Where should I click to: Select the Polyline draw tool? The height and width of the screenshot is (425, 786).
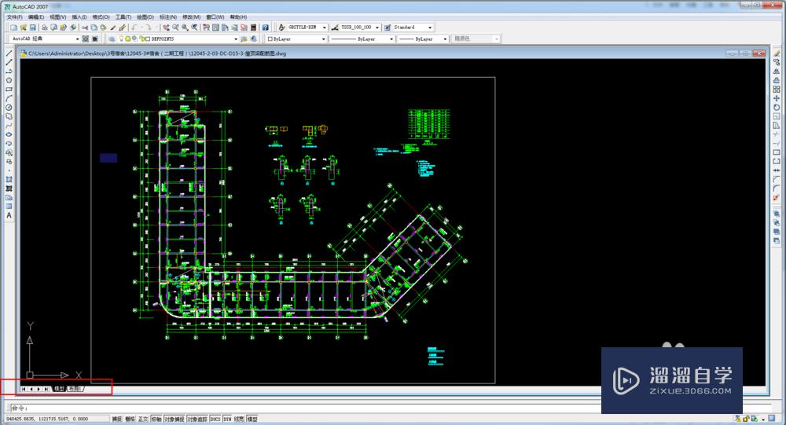click(x=9, y=71)
